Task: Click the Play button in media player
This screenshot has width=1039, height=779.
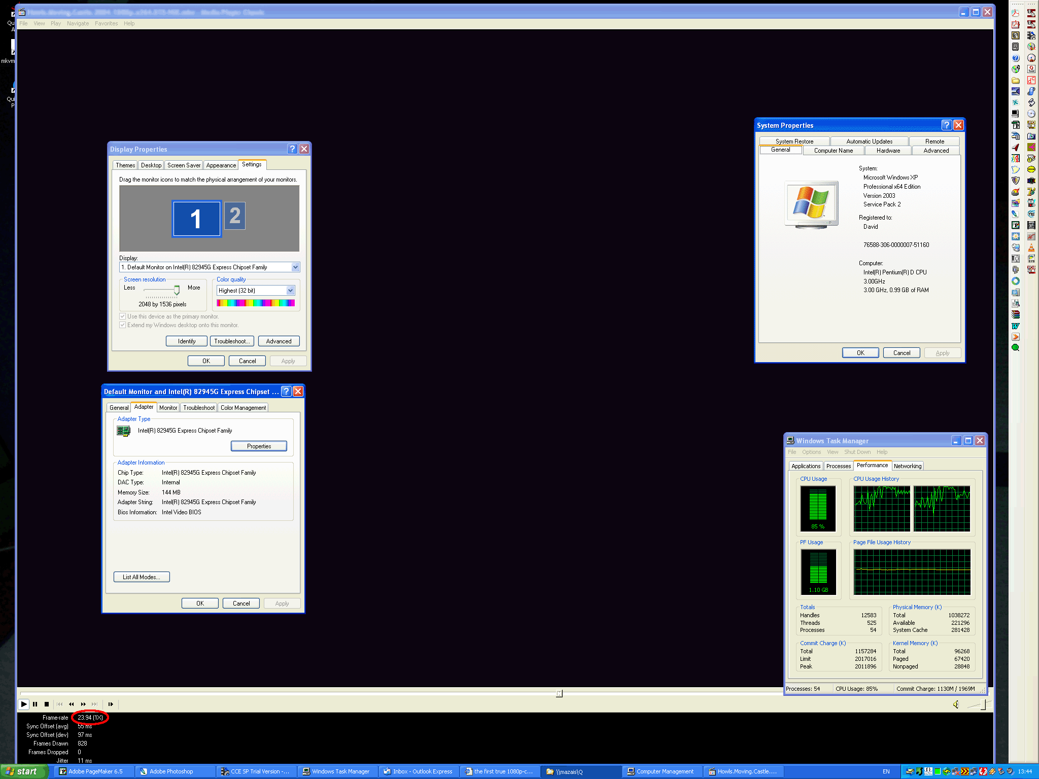Action: [x=24, y=704]
